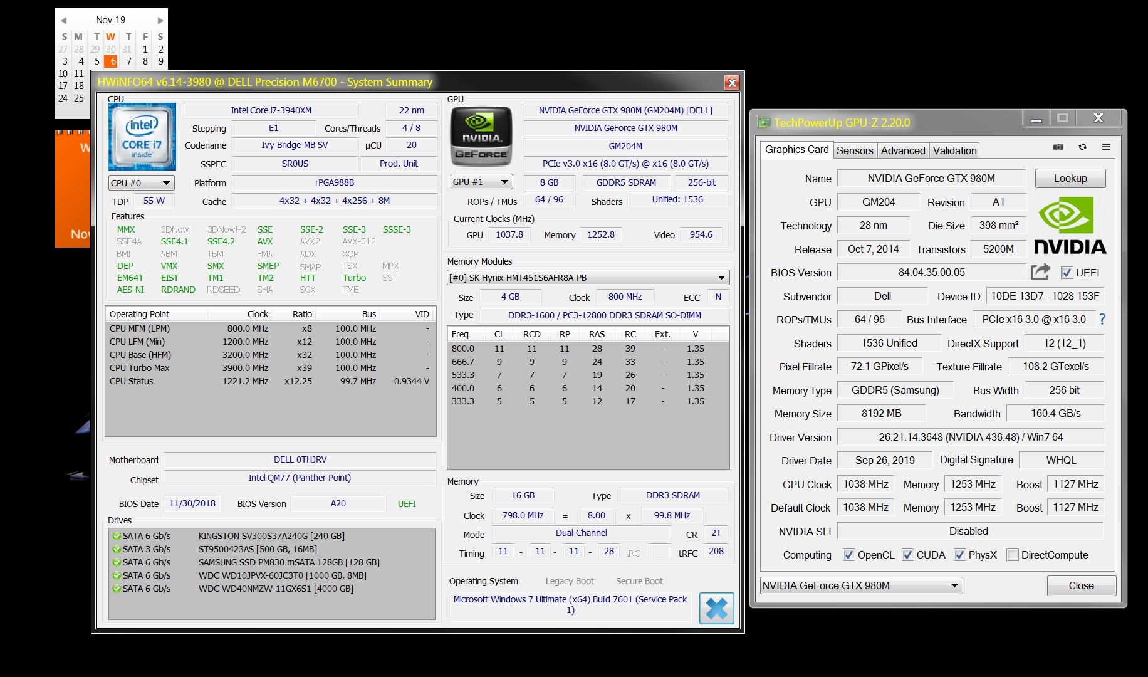This screenshot has width=1148, height=677.
Task: Expand the SK Hynix memory module dropdown
Action: coord(721,278)
